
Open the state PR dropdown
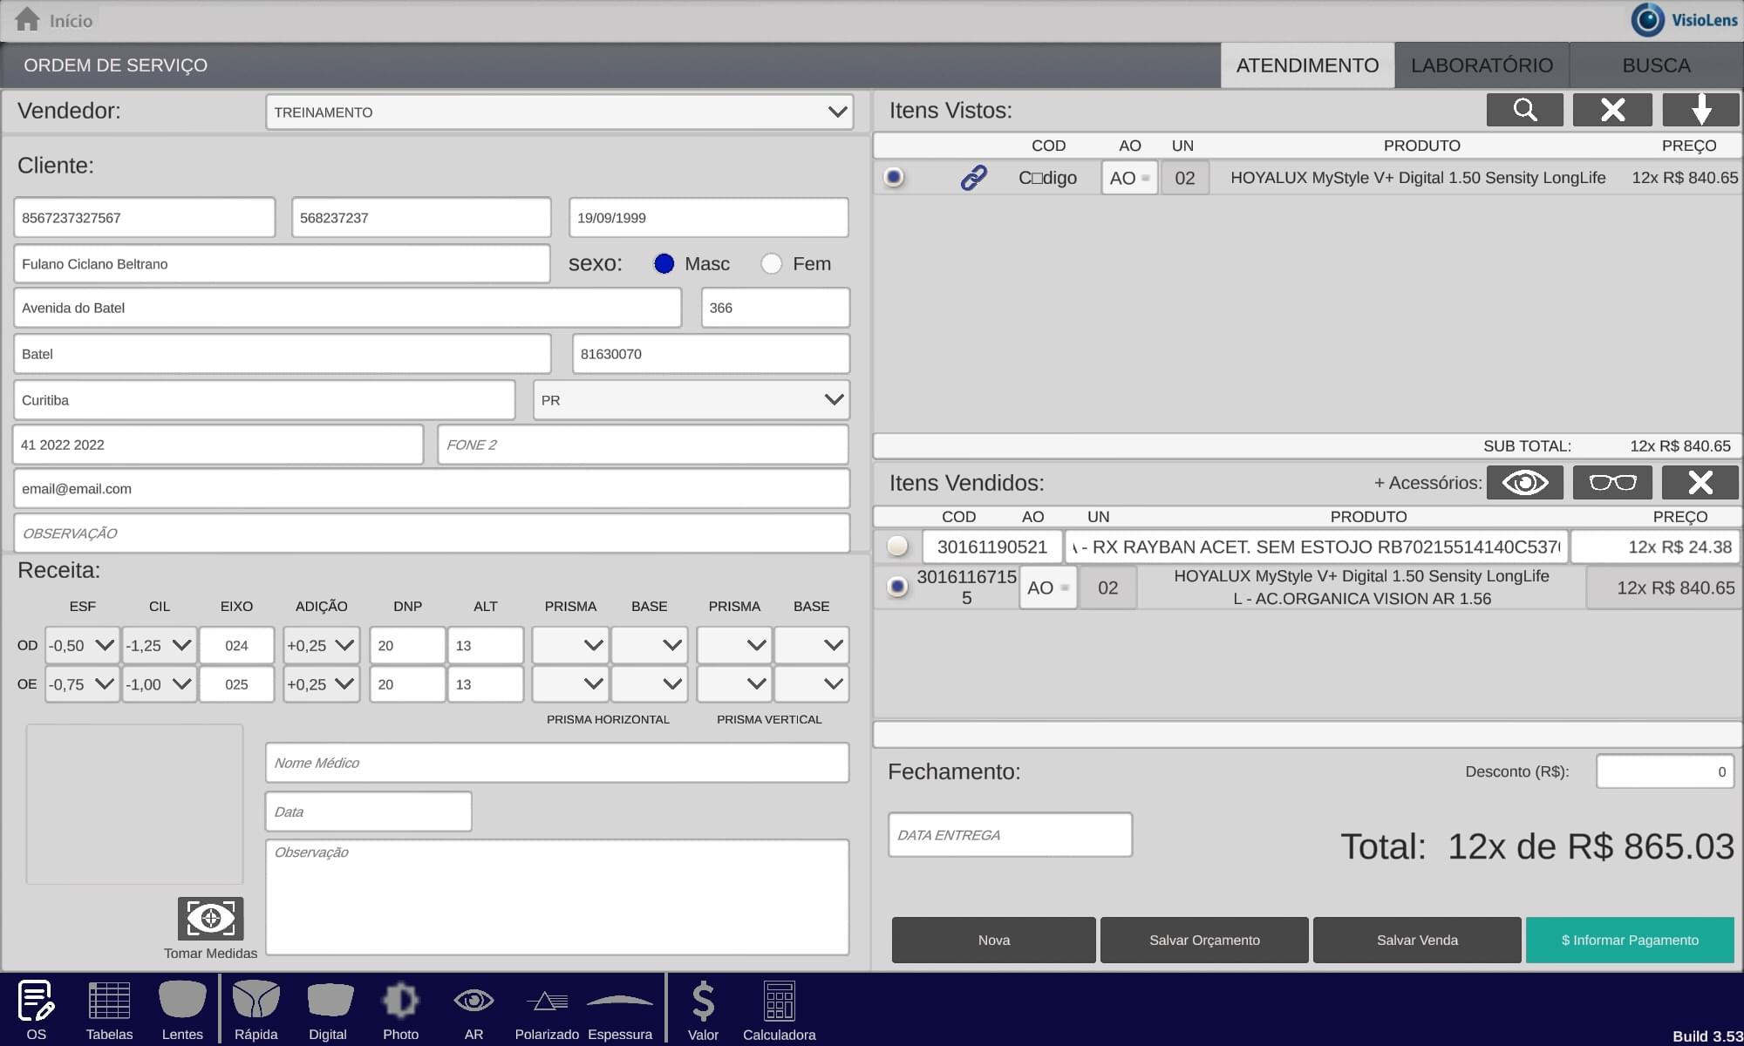click(x=691, y=400)
